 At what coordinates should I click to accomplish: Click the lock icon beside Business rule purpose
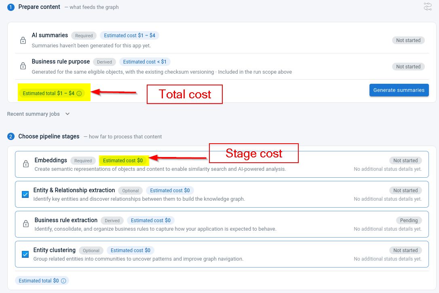[x=23, y=66]
